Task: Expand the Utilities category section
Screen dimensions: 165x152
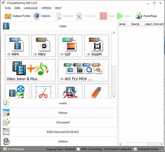Action: pos(59,141)
